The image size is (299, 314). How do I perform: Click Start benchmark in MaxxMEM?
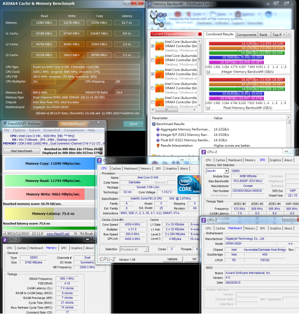click(21, 151)
